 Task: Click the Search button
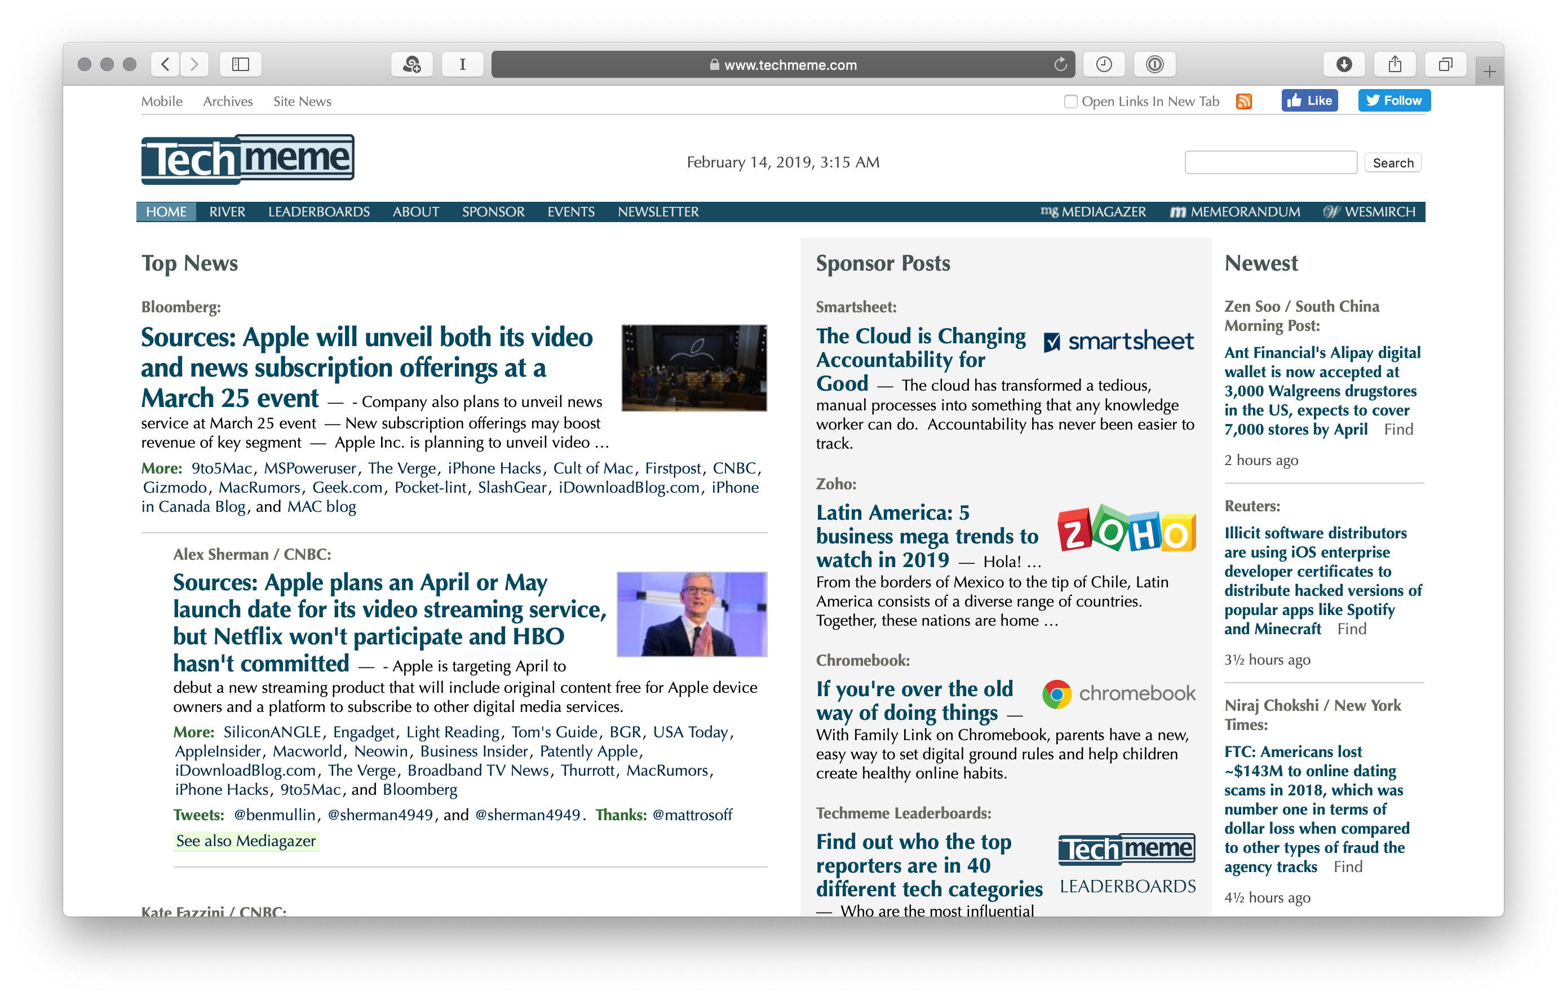pyautogui.click(x=1393, y=162)
